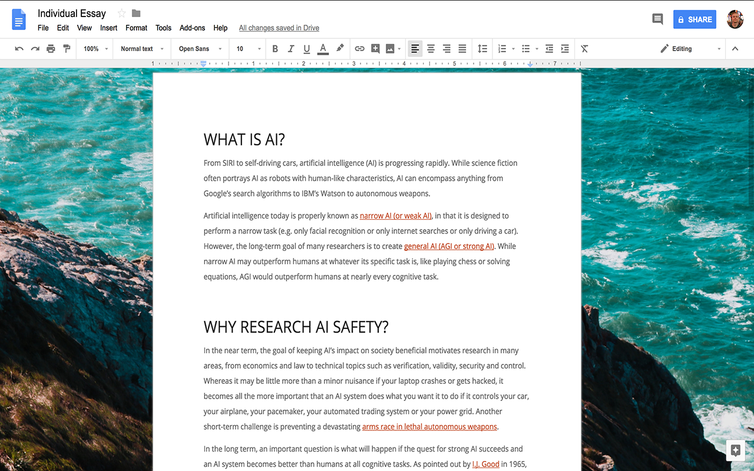Toggle bold formatting
This screenshot has height=471, width=754.
click(x=275, y=48)
